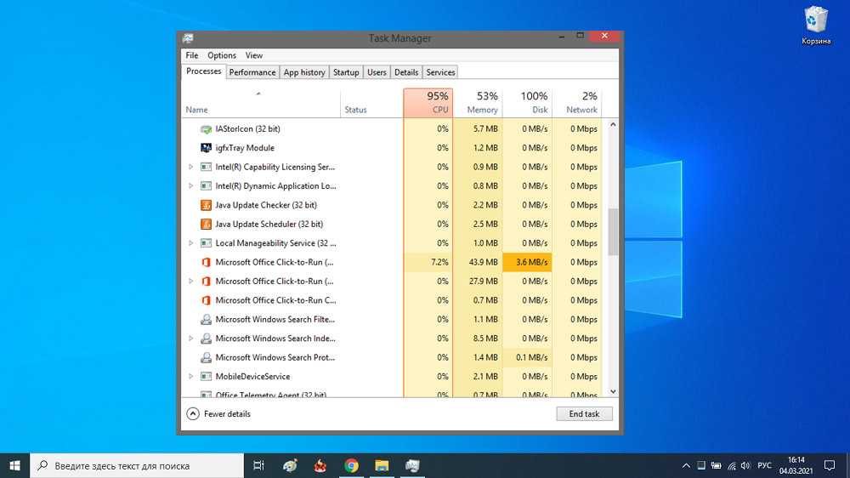Click the battery icon in system tray
850x478 pixels.
click(716, 465)
